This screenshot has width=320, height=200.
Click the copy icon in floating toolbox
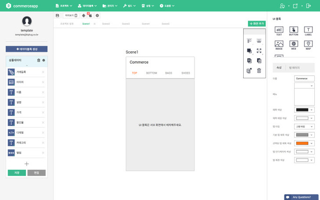point(249,61)
